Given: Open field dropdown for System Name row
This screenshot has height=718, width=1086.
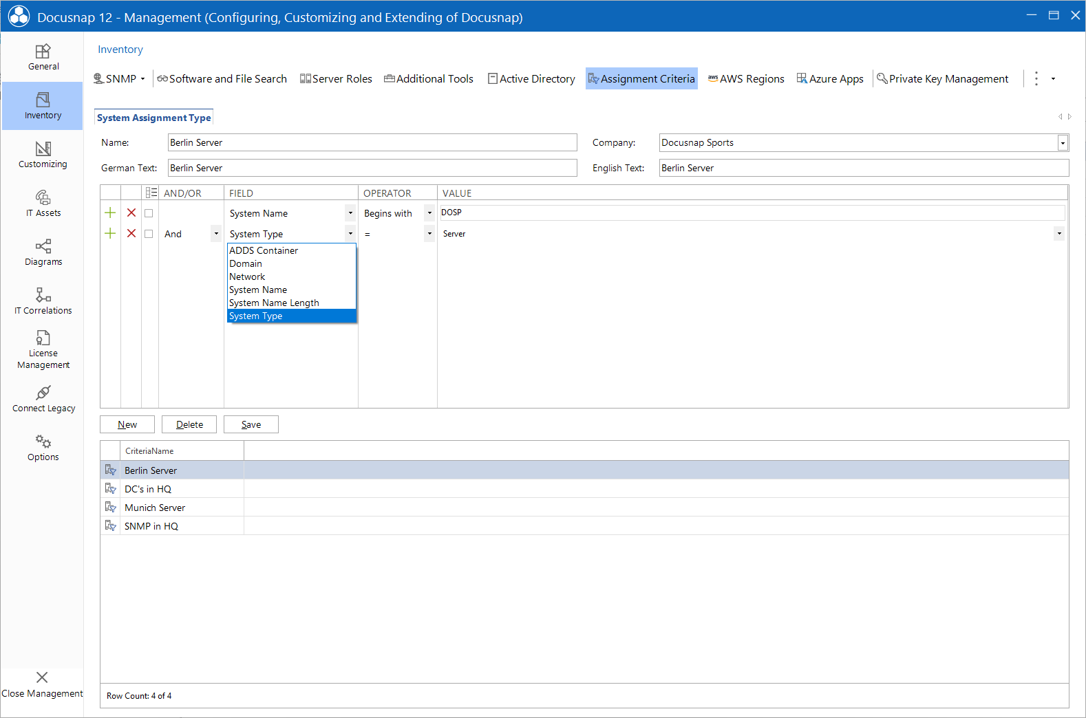Looking at the screenshot, I should [350, 213].
